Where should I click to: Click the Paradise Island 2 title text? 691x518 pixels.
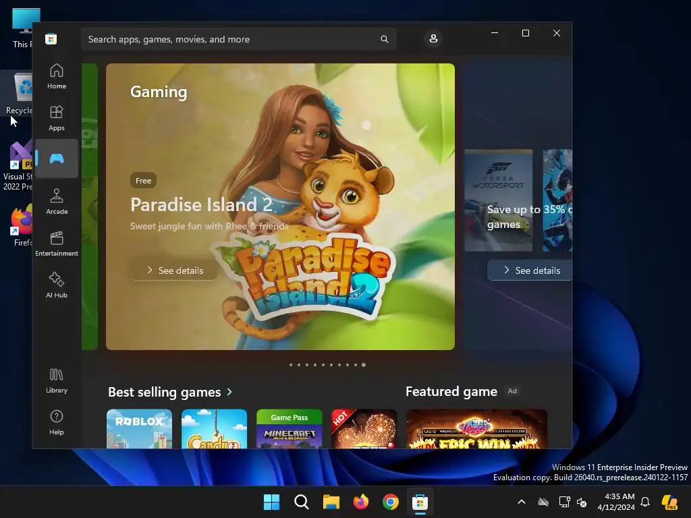(x=201, y=204)
